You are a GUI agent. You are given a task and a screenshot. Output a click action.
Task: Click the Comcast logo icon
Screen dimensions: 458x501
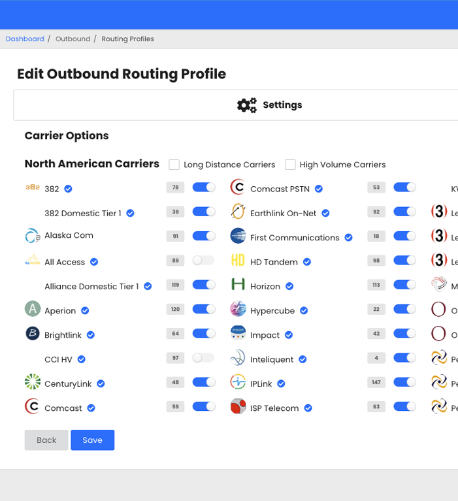(x=33, y=406)
